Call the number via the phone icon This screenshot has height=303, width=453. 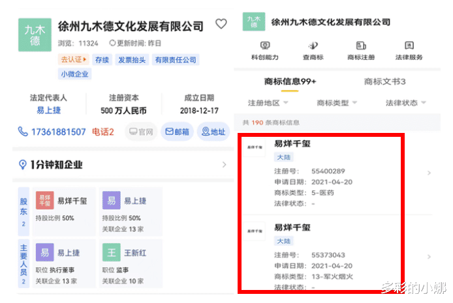(23, 132)
